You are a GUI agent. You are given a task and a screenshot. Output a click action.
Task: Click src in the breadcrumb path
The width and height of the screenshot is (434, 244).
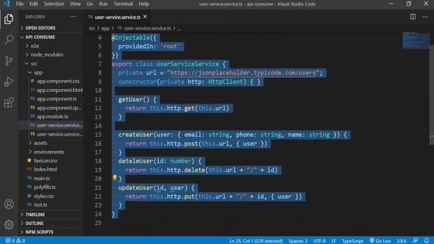[92, 28]
